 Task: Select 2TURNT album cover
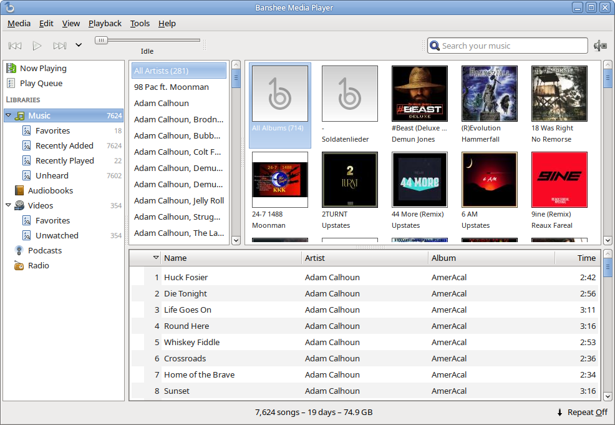[350, 180]
